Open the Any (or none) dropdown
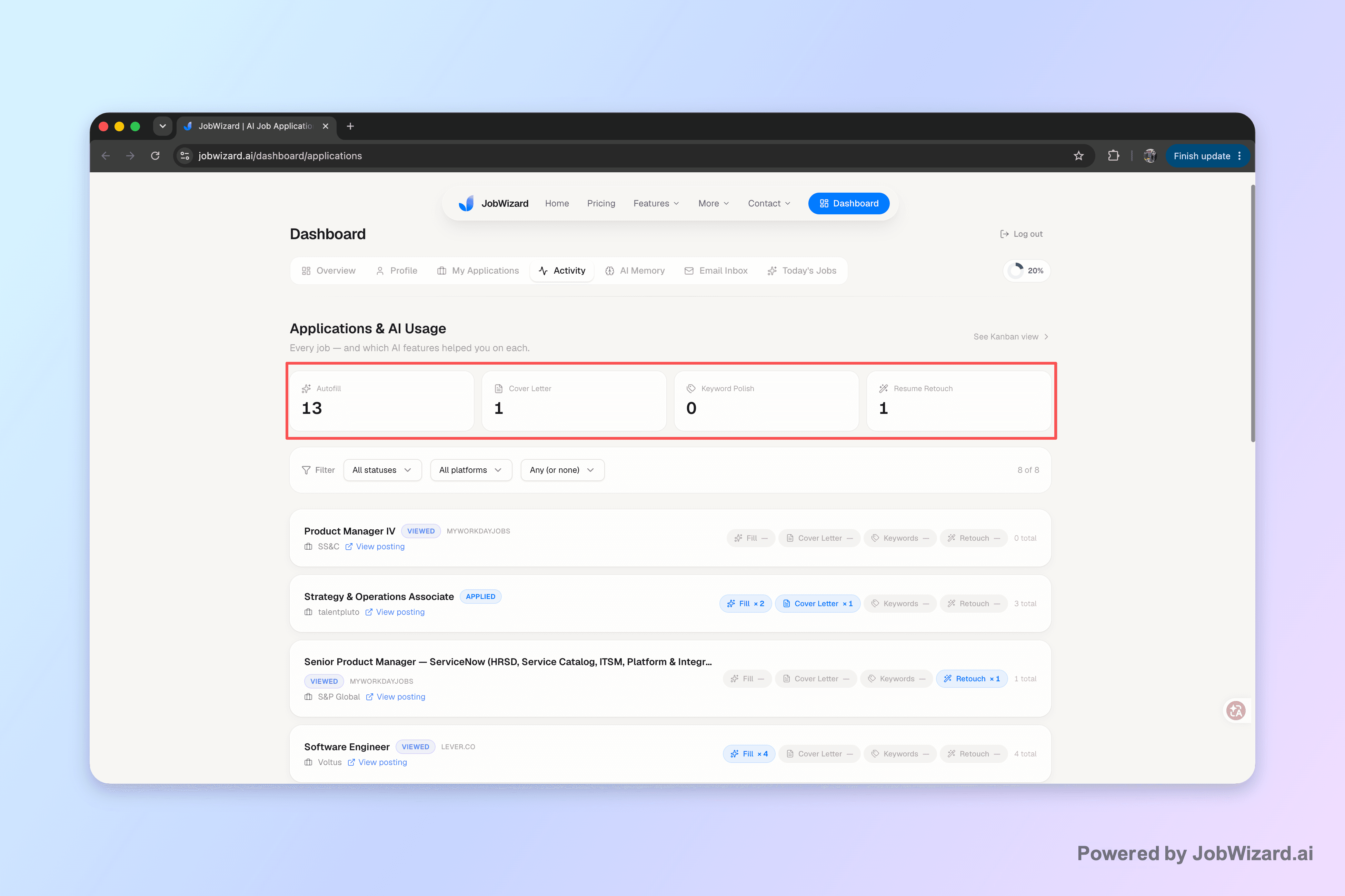This screenshot has height=896, width=1345. (x=563, y=470)
